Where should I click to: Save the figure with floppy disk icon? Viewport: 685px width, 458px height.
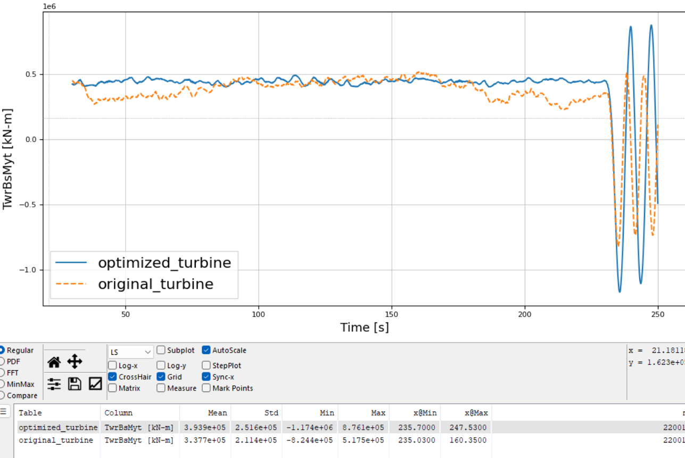tap(75, 384)
